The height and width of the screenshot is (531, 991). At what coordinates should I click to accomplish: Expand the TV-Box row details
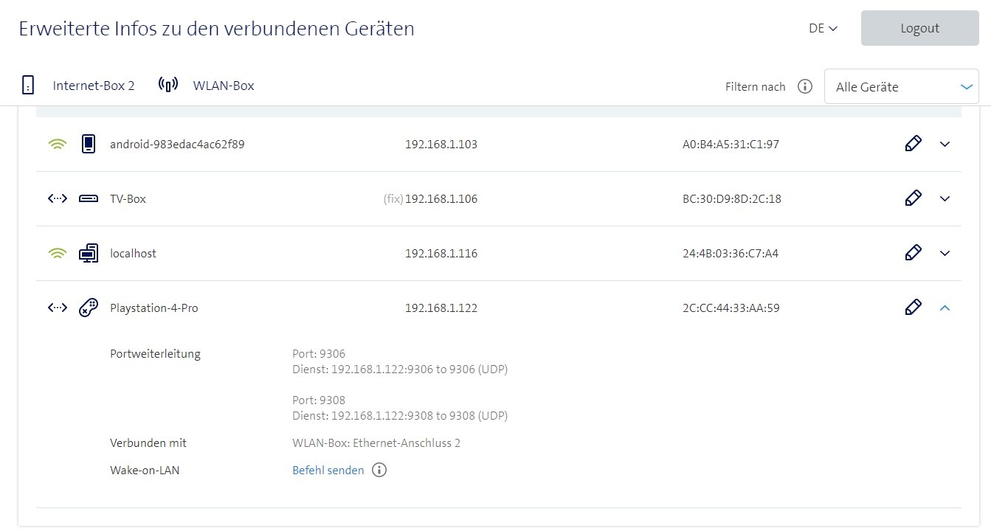(945, 199)
